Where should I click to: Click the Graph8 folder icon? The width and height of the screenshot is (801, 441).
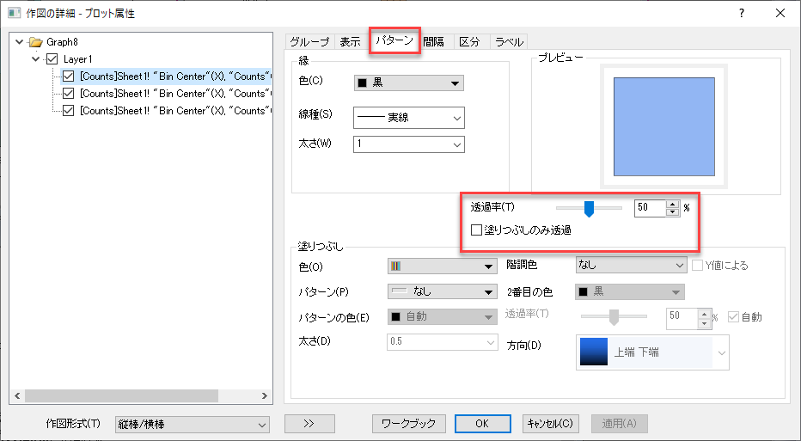[x=35, y=41]
